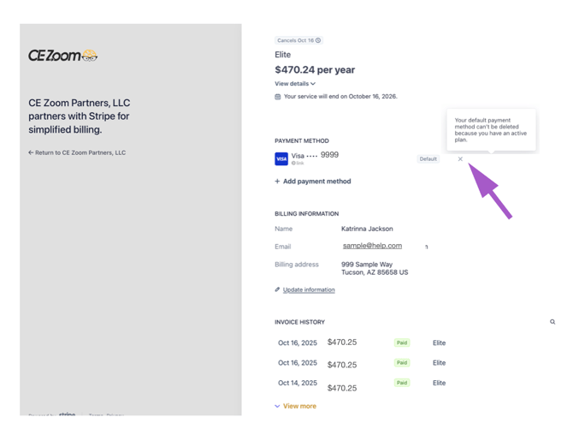
Task: Click the Visa card icon
Action: click(x=281, y=158)
